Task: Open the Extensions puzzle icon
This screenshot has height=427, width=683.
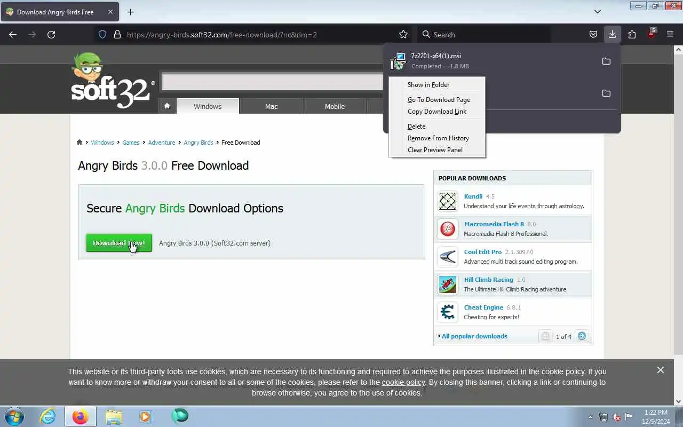Action: (632, 35)
